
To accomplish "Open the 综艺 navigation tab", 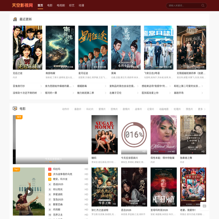I will [72, 6].
